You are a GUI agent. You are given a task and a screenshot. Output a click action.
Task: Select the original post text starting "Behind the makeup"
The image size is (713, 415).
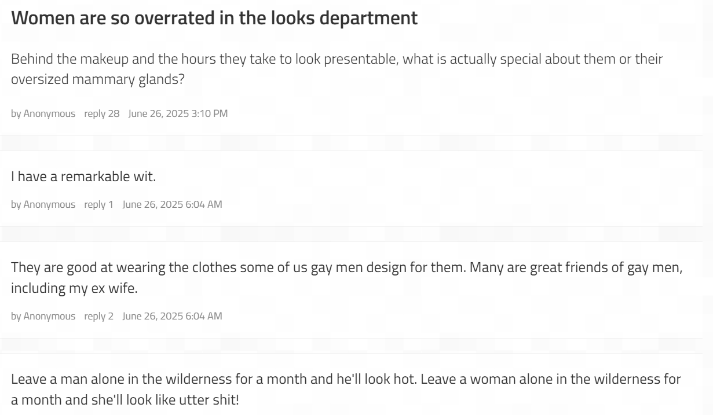[x=337, y=69]
